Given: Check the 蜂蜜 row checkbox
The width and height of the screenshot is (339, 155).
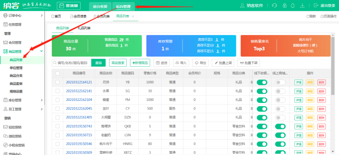Looking at the screenshot, I should [58, 100].
